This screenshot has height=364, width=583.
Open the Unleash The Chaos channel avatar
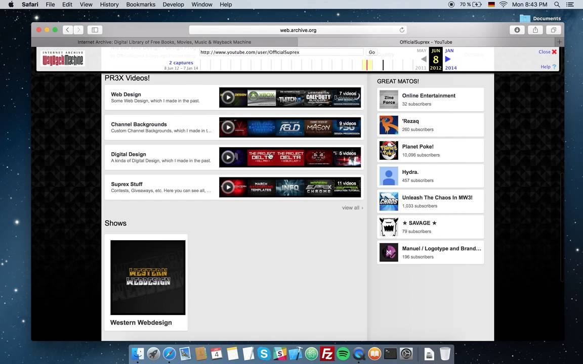389,201
